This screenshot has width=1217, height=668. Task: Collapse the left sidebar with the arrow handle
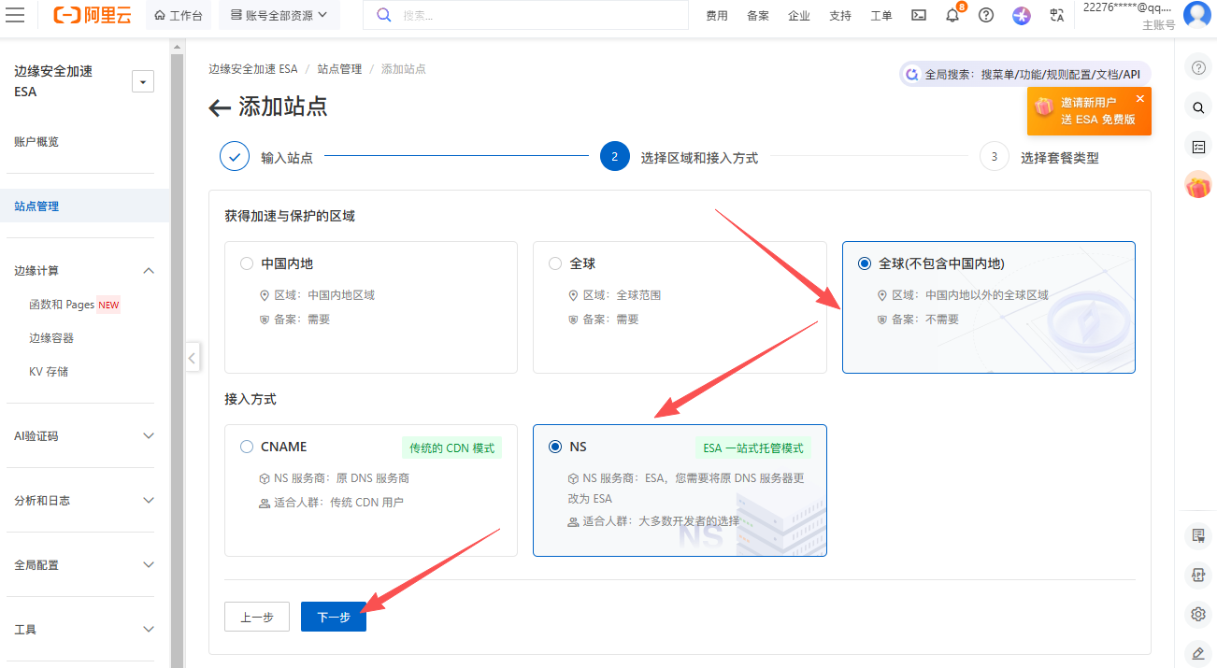click(192, 357)
